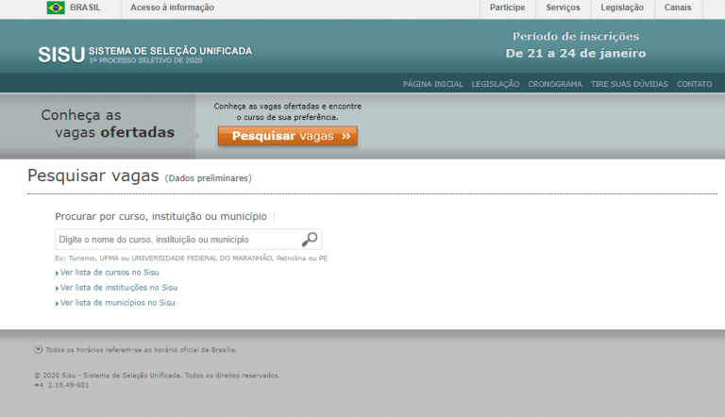Click the clock icon beside the Brasília time note
This screenshot has width=725, height=417.
tap(38, 350)
